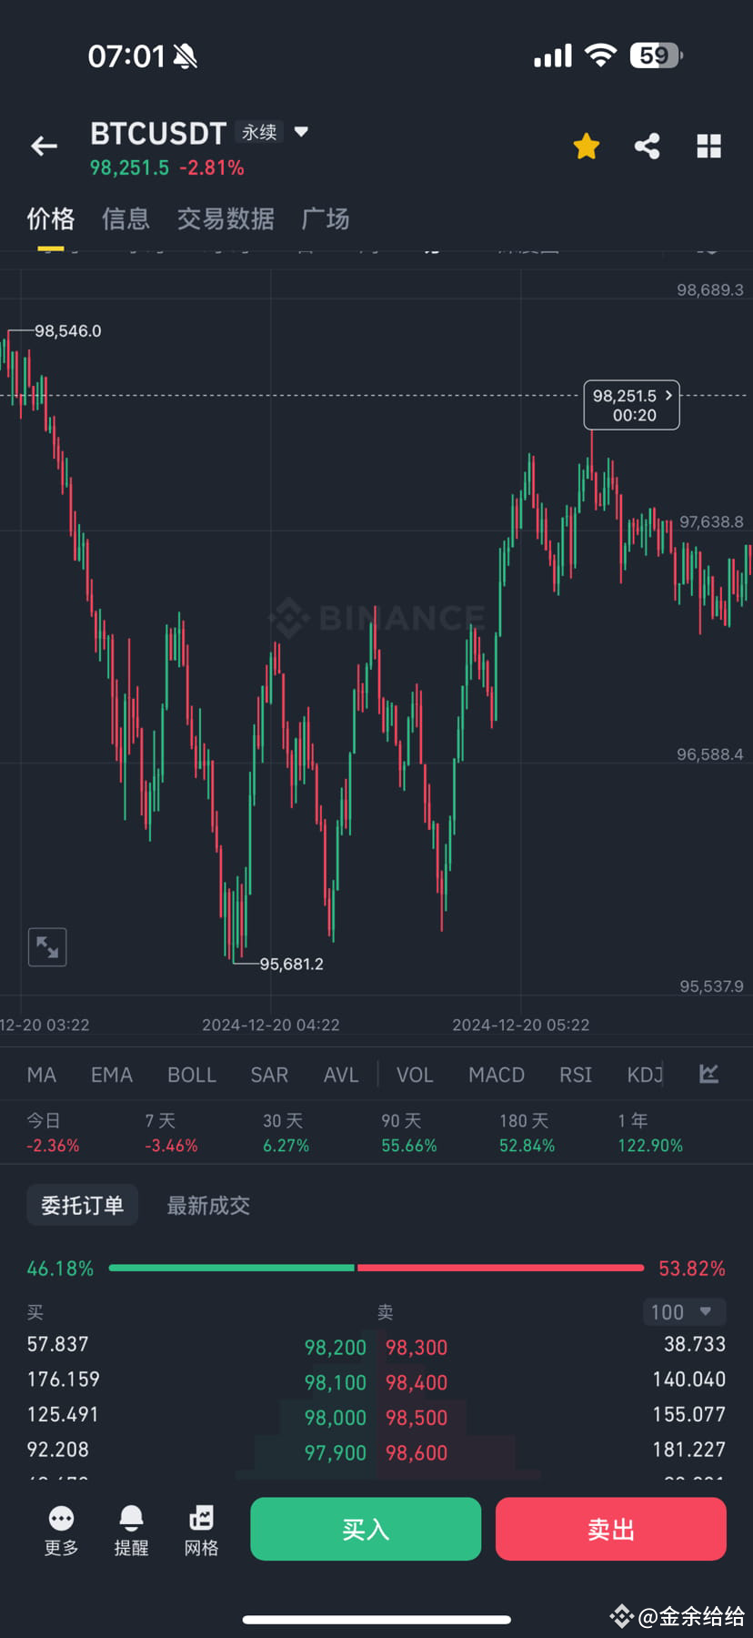
Task: Open the order book depth 100 dropdown
Action: coord(683,1311)
